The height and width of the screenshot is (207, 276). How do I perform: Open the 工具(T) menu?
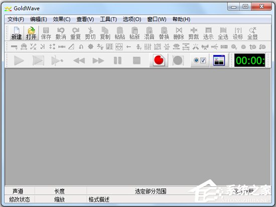point(108,19)
